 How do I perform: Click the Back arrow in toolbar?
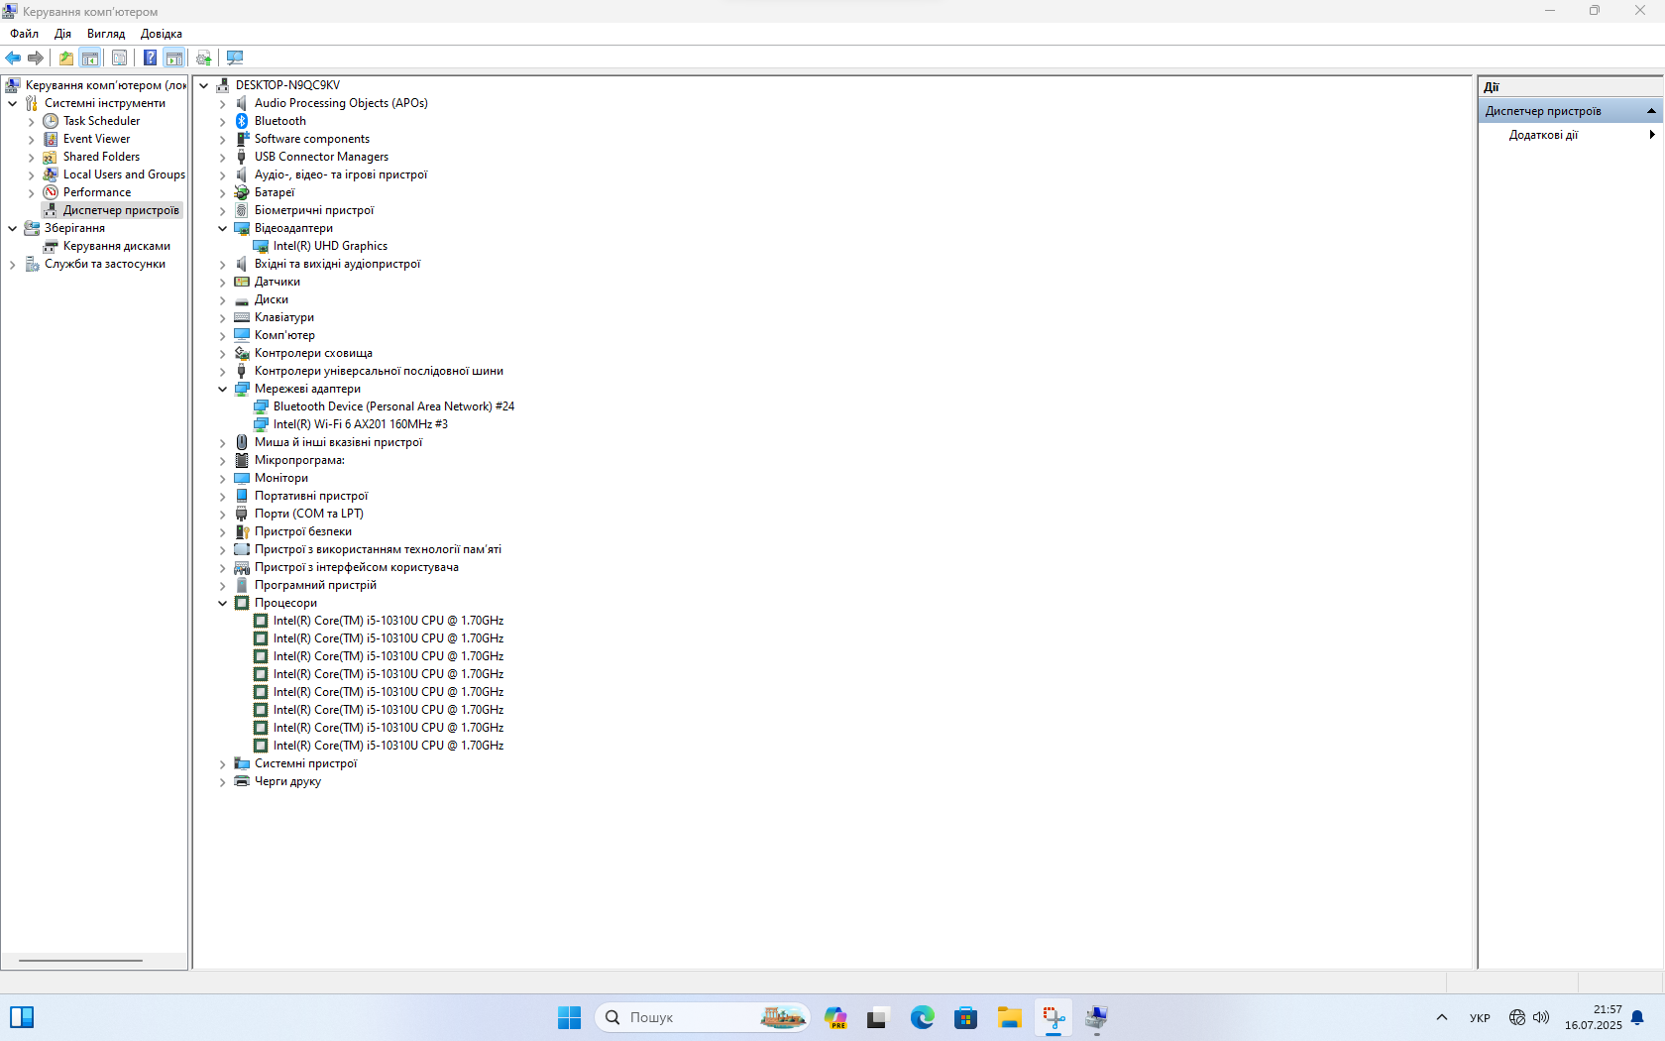(13, 58)
